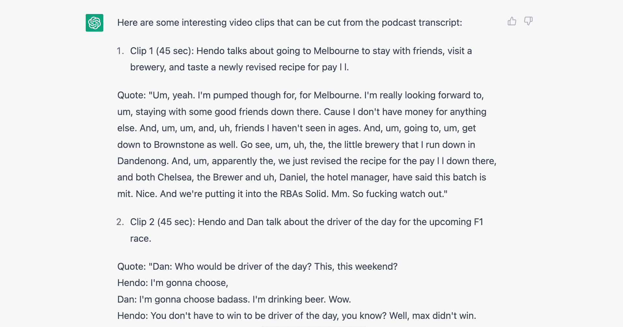Click the line 'Dan: I'm gonna choose badass'
Image resolution: width=623 pixels, height=327 pixels.
click(x=234, y=299)
